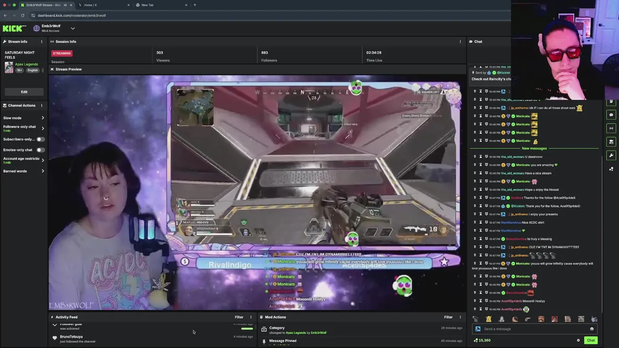Open site information icon in address bar

(33, 15)
